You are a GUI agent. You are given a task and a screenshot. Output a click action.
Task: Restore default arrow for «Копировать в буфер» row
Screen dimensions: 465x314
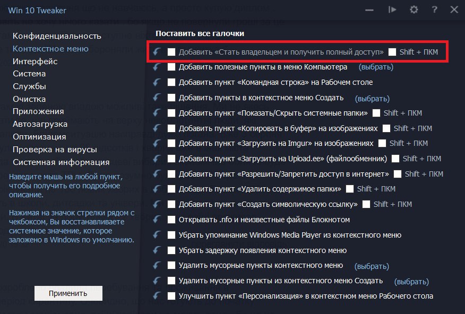[157, 128]
